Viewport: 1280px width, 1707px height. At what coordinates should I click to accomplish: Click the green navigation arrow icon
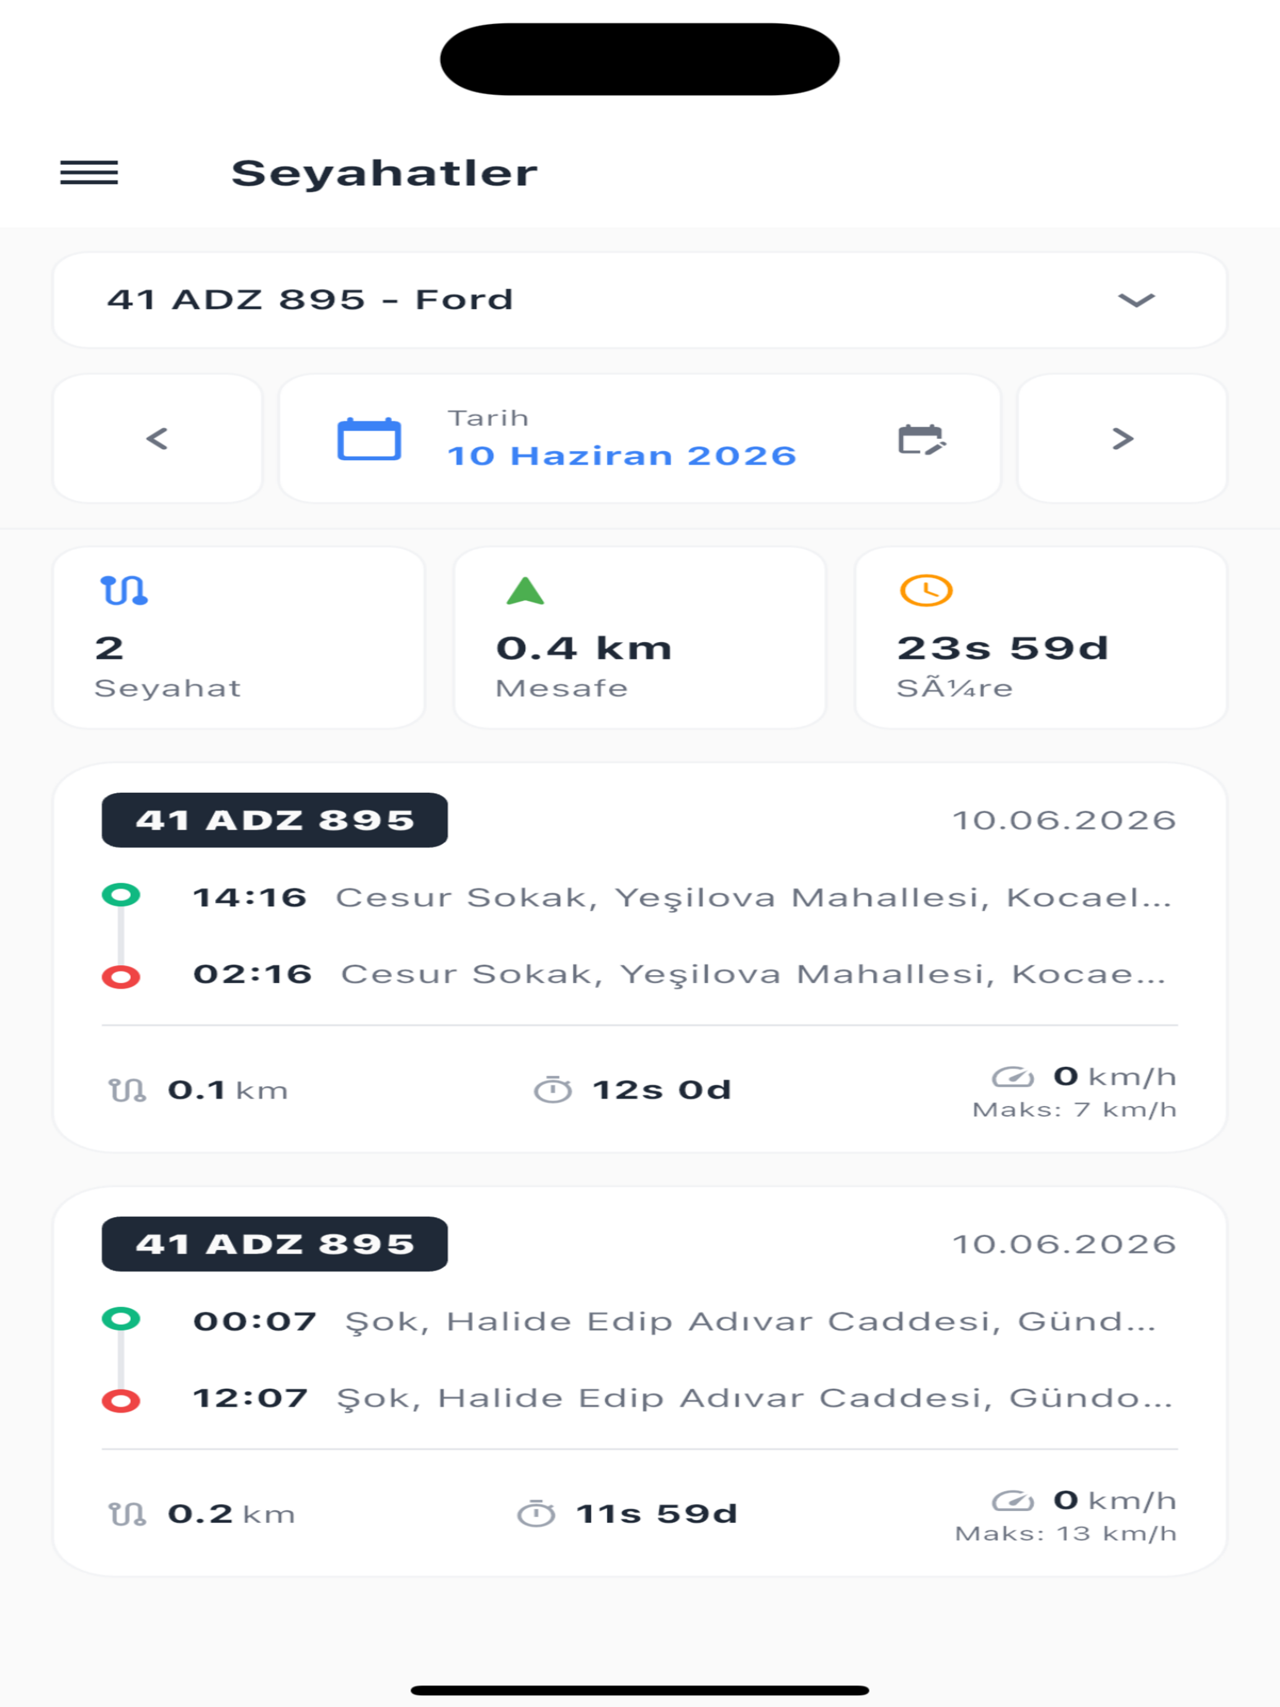[x=525, y=591]
